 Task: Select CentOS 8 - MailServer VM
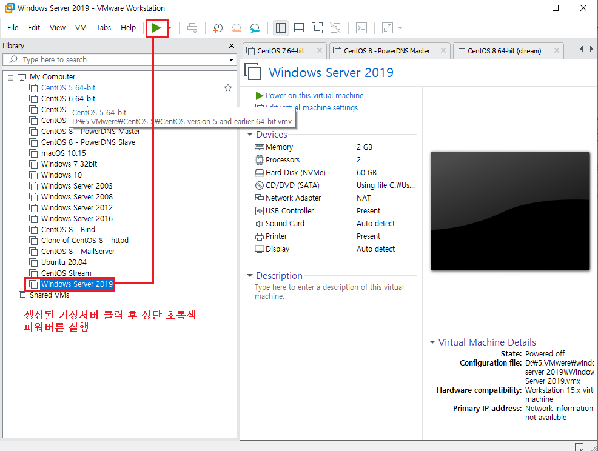(x=78, y=252)
